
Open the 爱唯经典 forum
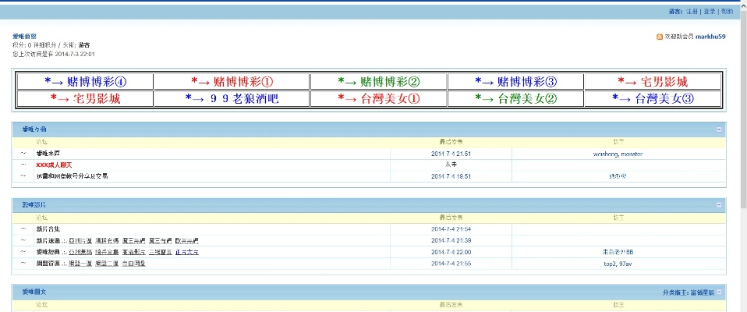point(48,252)
